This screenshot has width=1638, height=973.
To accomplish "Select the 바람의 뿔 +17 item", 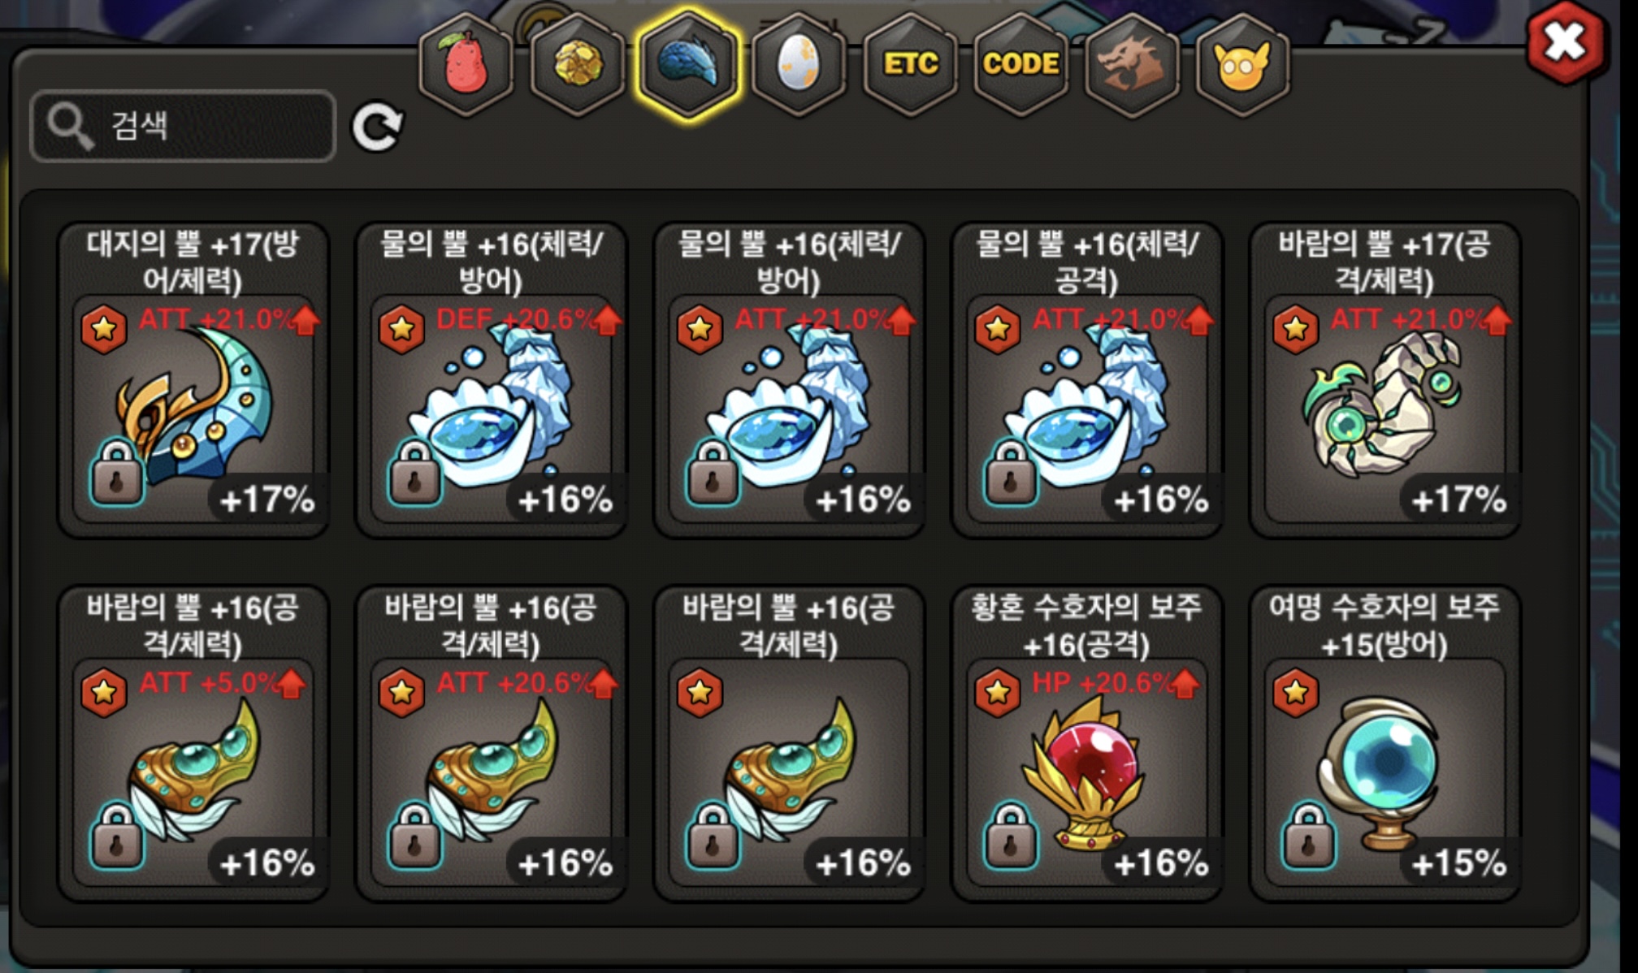I will 1385,379.
